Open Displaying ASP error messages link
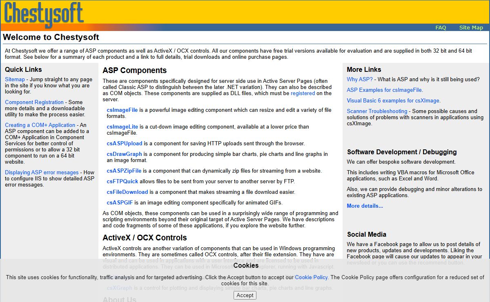This screenshot has width=490, height=302. [x=42, y=173]
